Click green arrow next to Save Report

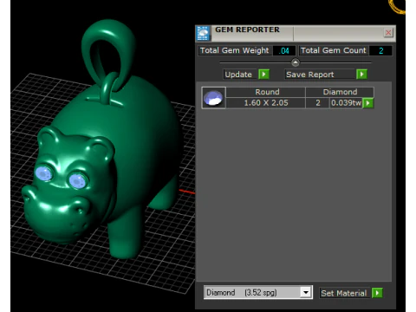pyautogui.click(x=361, y=75)
